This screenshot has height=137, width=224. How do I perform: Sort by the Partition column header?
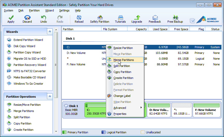pyautogui.click(x=82, y=29)
